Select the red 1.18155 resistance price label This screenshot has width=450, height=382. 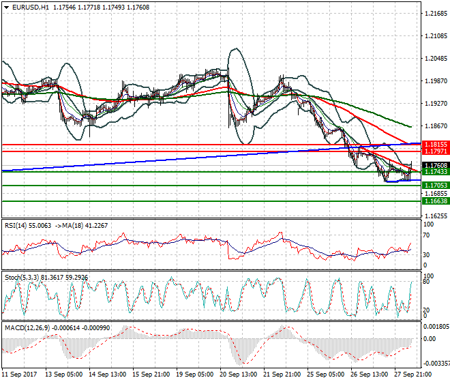436,145
